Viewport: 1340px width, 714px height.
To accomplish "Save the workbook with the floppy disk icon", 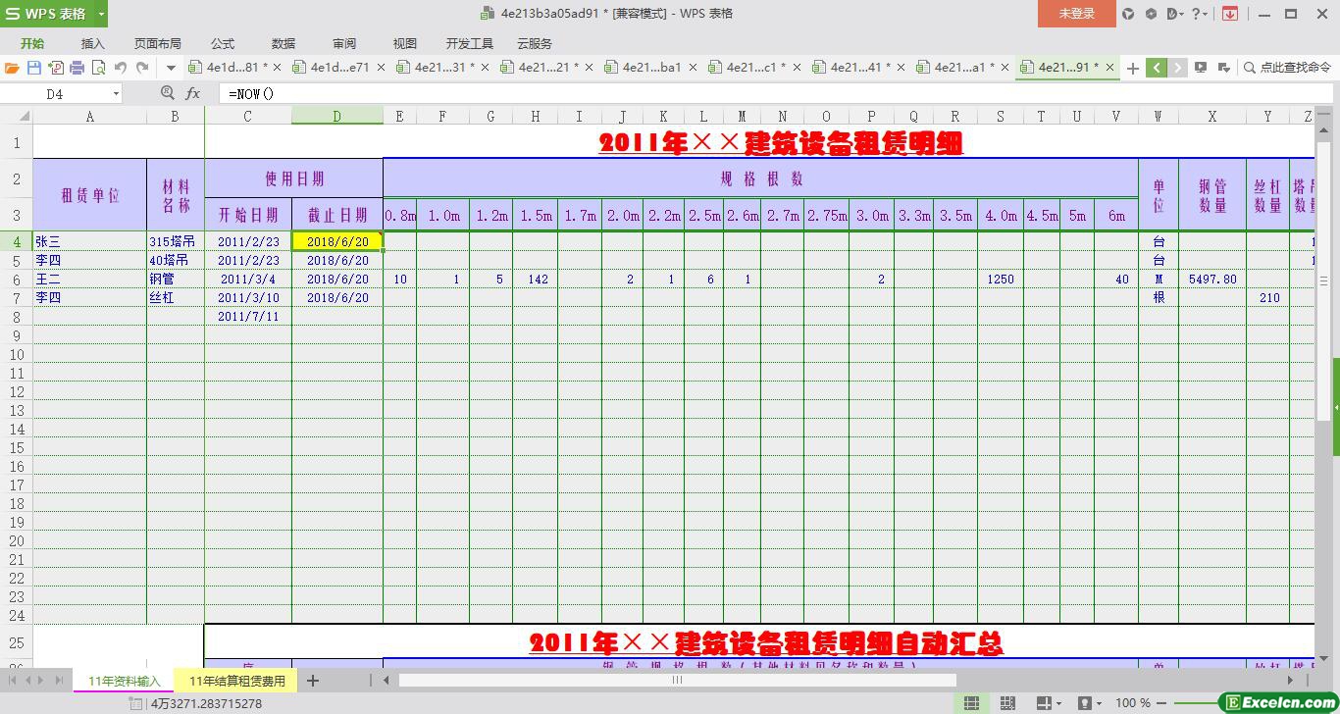I will (x=33, y=68).
